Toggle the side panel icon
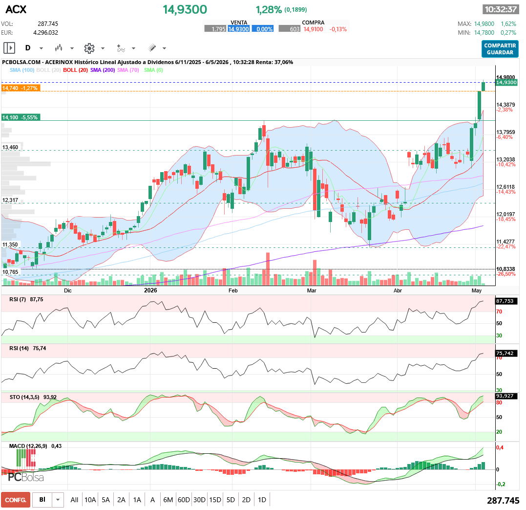526x510 pixels. [9, 48]
